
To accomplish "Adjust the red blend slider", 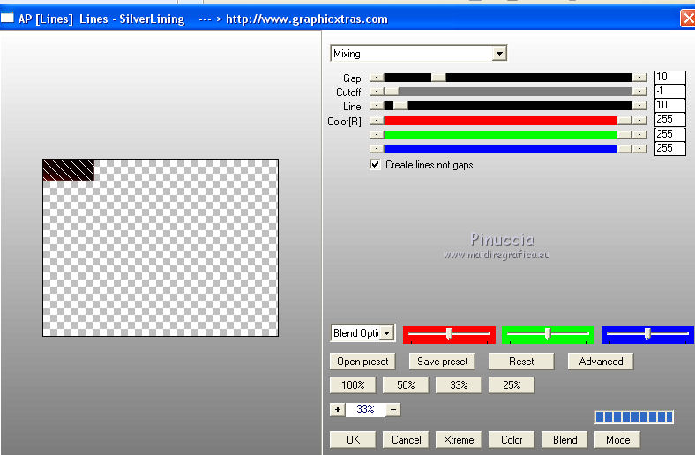I will coord(449,334).
